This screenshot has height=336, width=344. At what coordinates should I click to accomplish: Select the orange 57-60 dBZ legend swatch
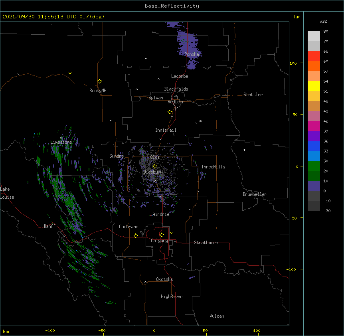314,66
